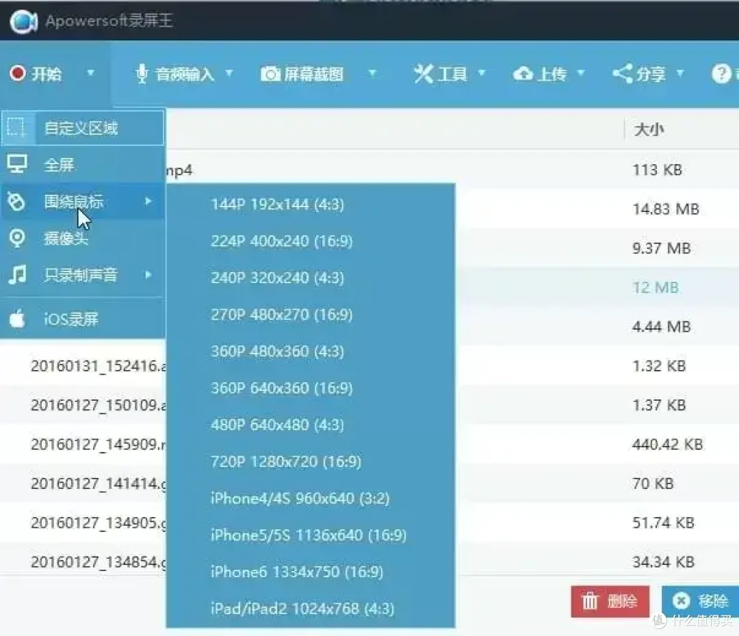Expand the 工具 dropdown arrow
This screenshot has height=636, width=739.
tap(482, 73)
